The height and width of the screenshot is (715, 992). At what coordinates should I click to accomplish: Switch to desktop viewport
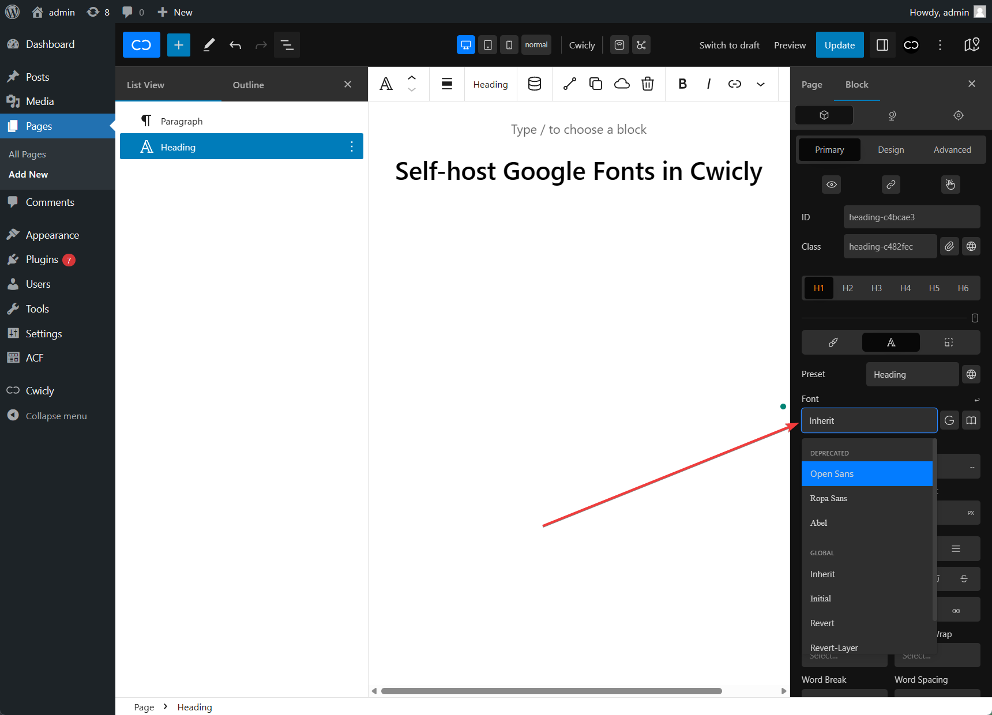(466, 45)
